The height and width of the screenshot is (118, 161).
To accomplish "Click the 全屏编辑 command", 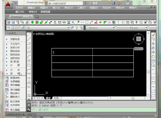I will coord(15,81).
